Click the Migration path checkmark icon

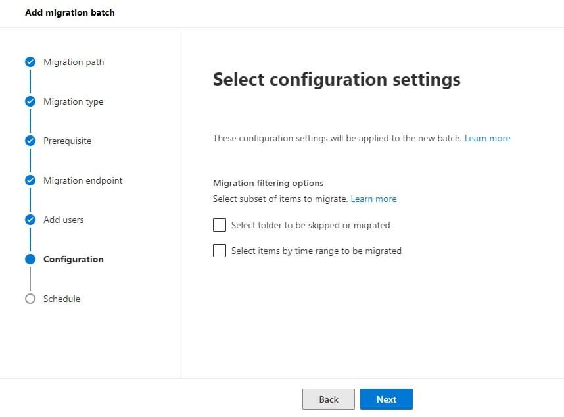[30, 62]
